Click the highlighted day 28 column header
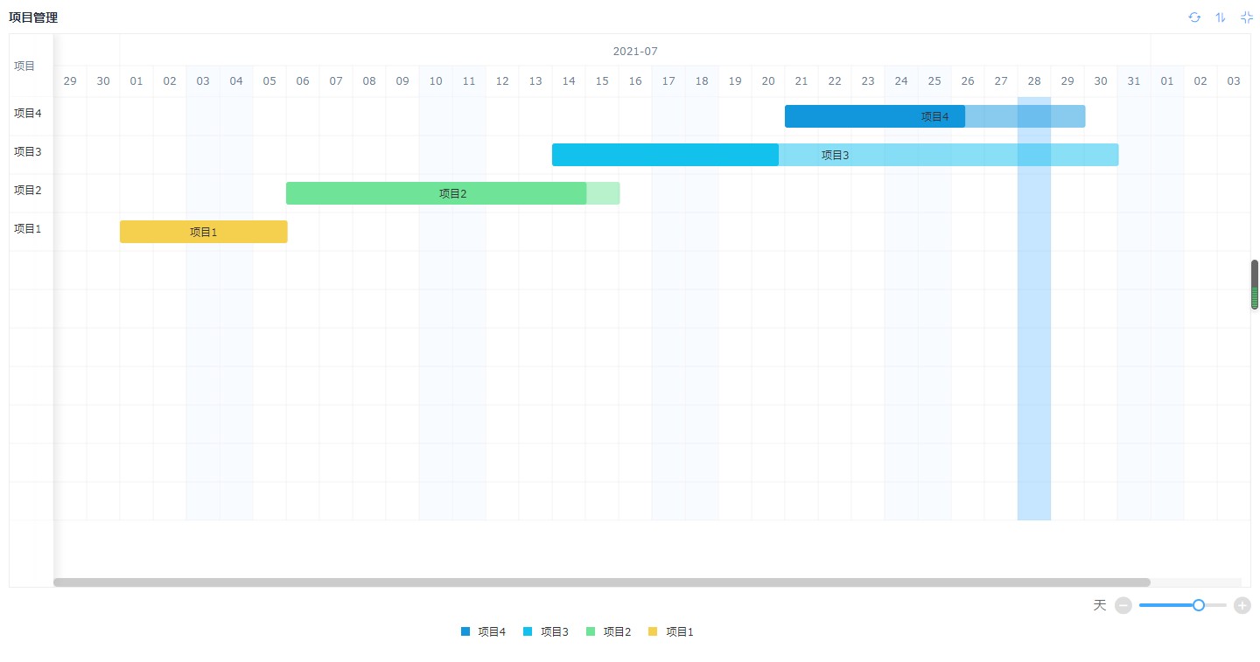 [1033, 81]
